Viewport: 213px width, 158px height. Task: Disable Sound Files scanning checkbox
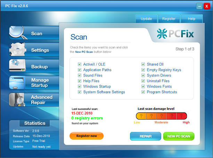[80, 75]
